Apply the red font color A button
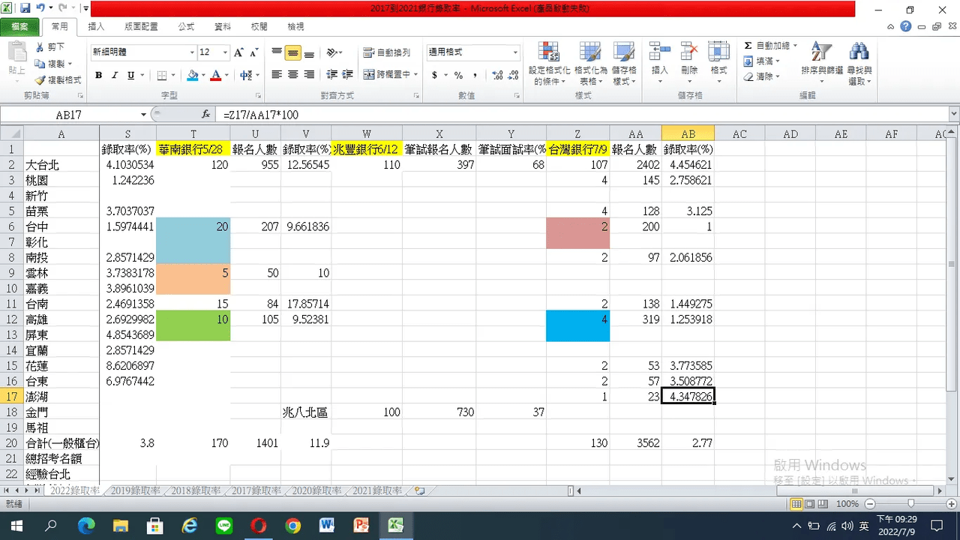Screen dimensions: 960x540 (x=216, y=75)
